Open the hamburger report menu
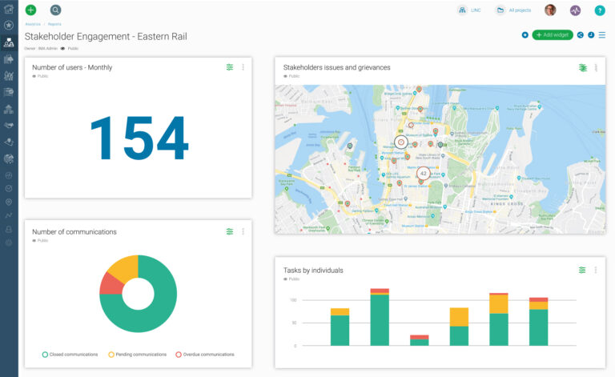 (x=602, y=35)
